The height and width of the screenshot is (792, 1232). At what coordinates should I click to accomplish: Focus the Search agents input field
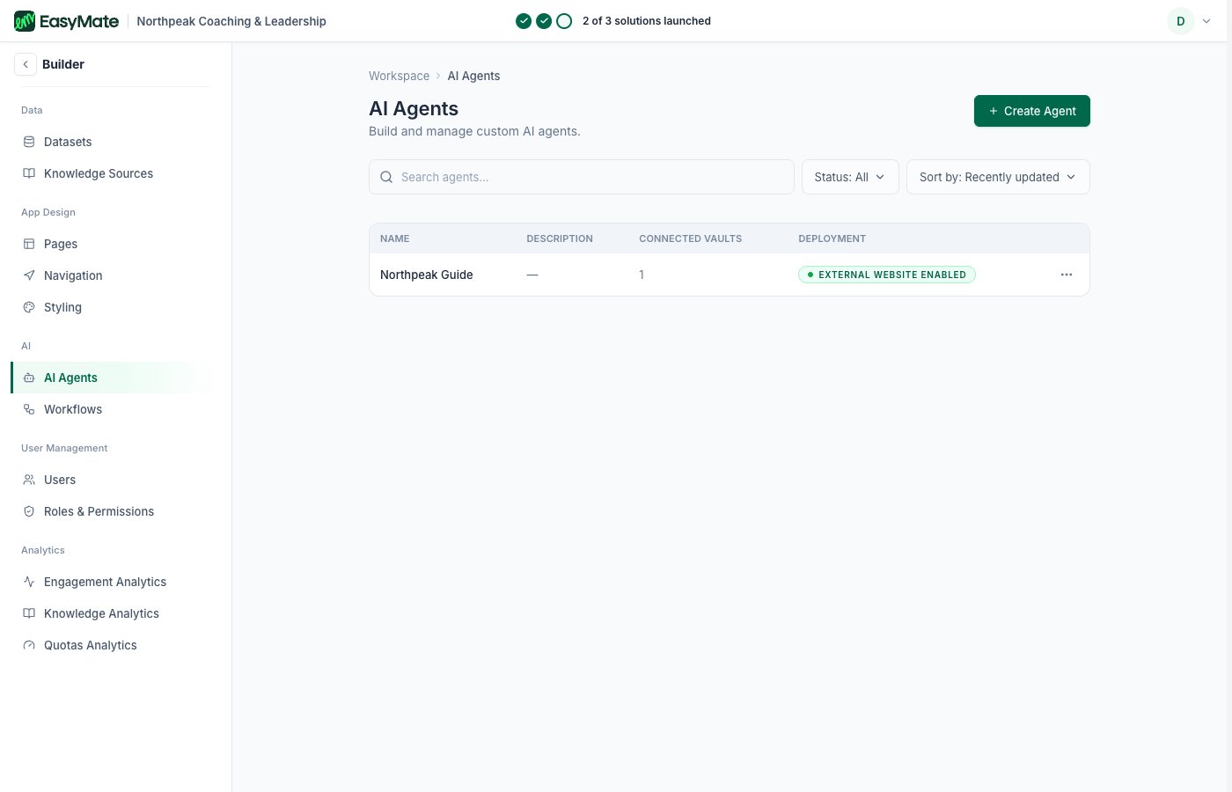(582, 177)
